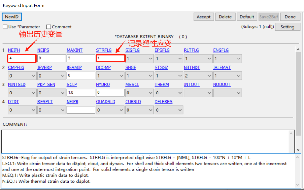Open the ENGFLG keyword link
The height and width of the screenshot is (190, 304).
point(221,50)
